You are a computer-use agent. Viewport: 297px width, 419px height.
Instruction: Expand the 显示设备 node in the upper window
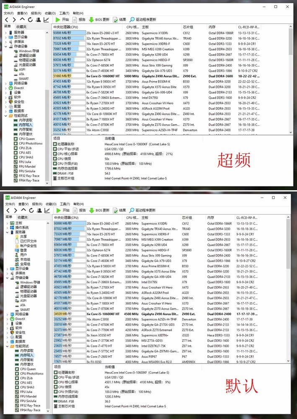6,37
